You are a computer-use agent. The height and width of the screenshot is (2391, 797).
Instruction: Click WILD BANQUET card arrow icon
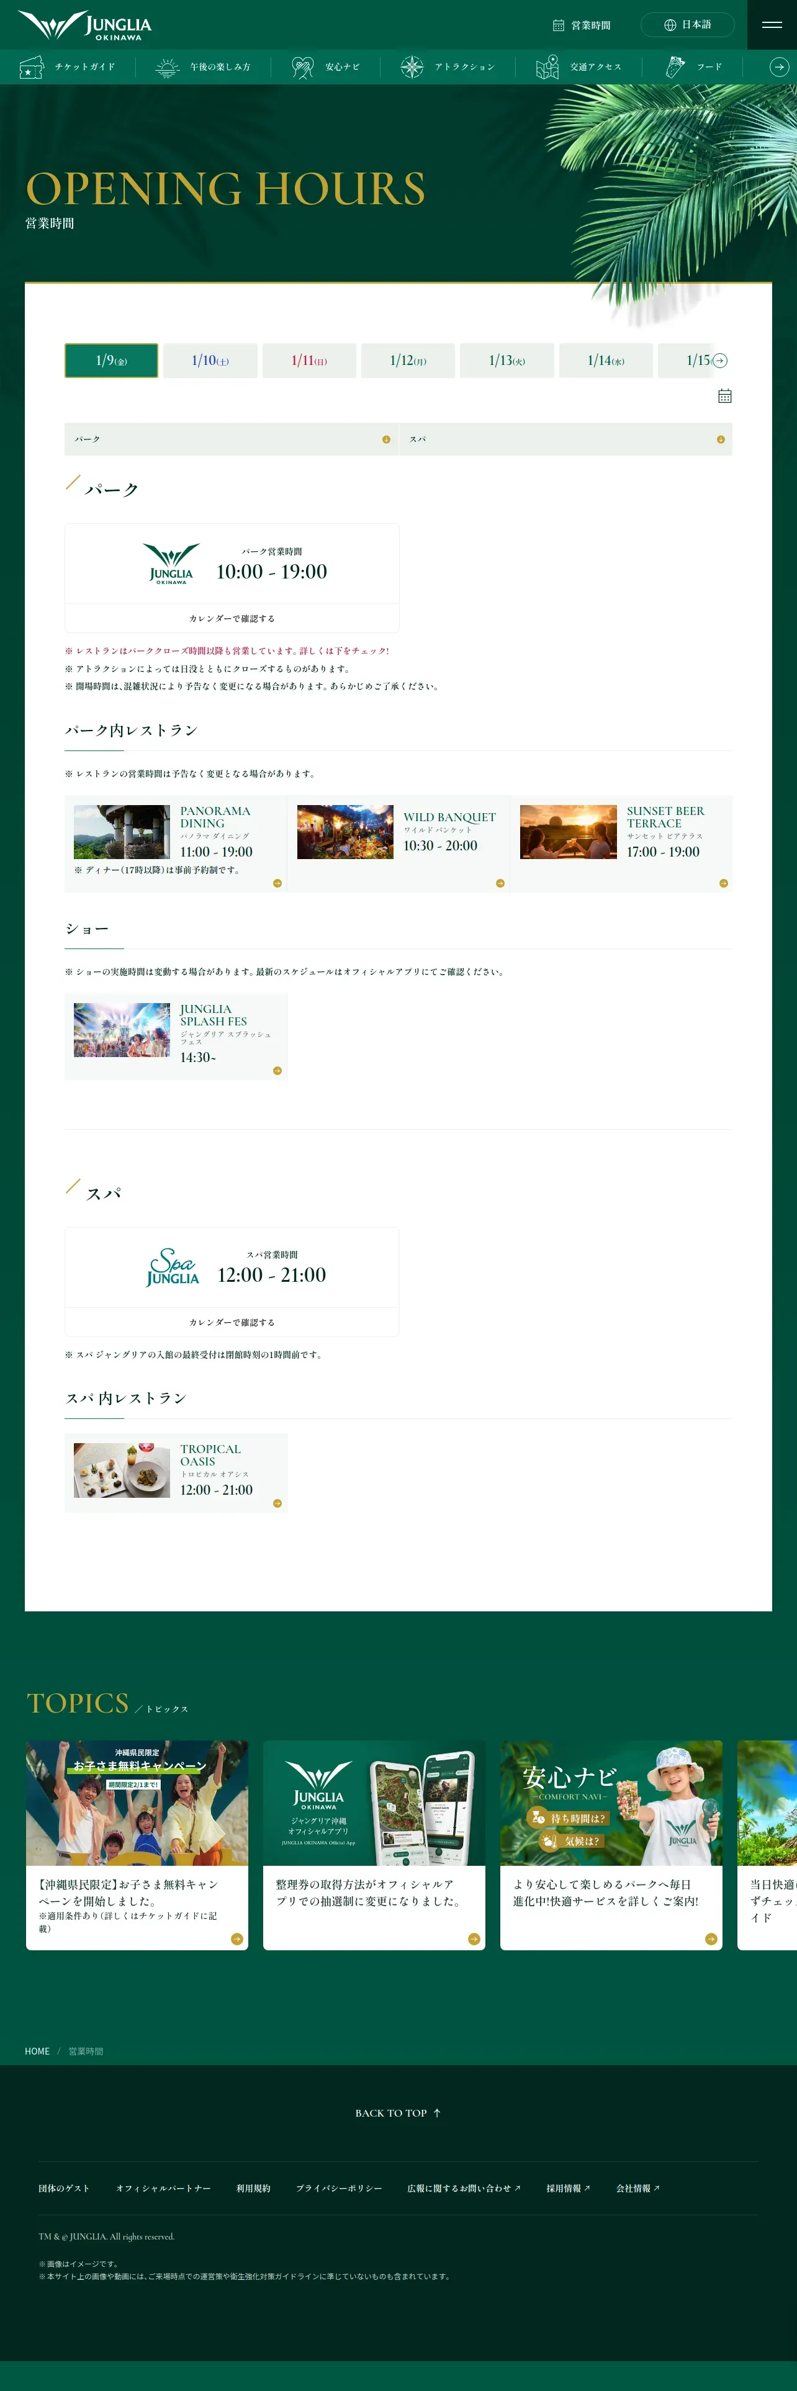500,883
